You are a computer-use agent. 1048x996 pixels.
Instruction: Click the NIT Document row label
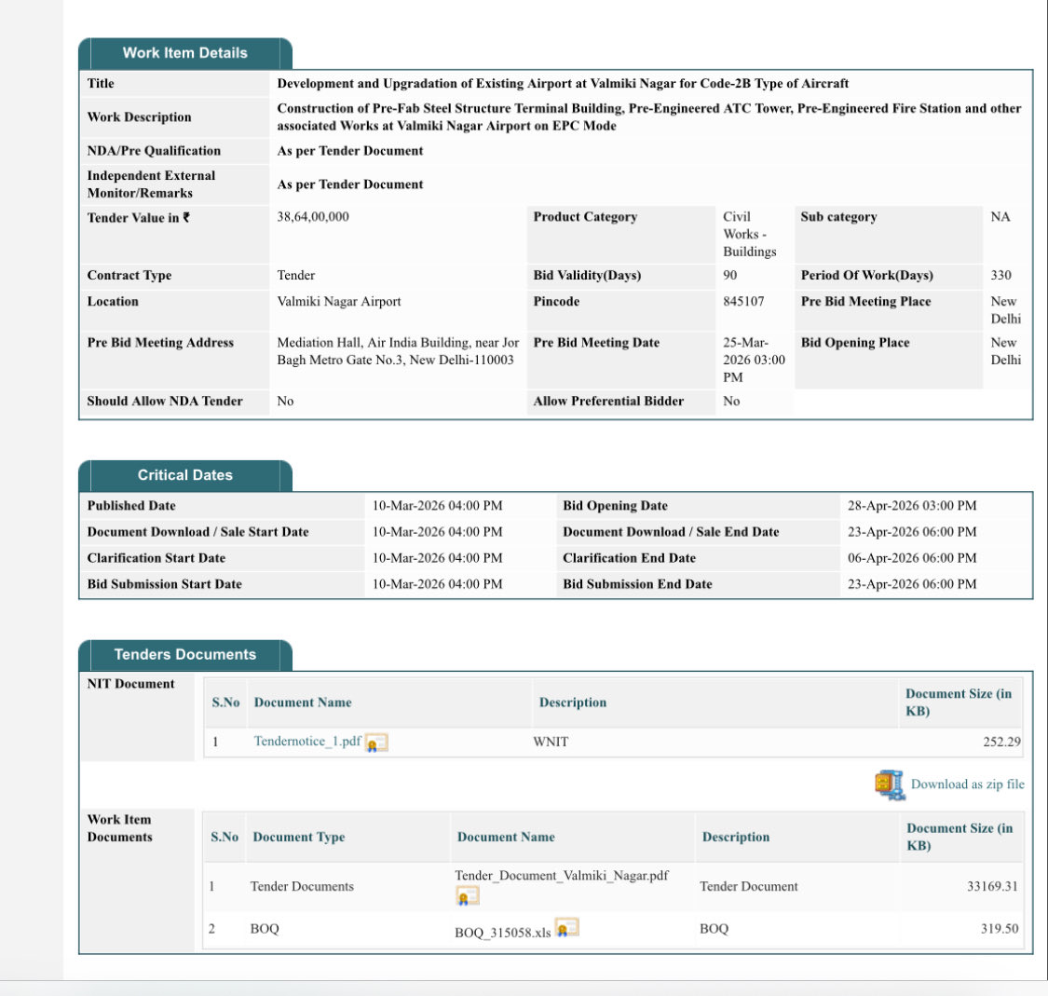tap(131, 684)
